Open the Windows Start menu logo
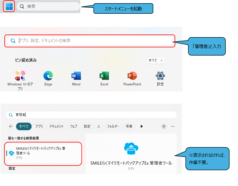 [x=9, y=6]
